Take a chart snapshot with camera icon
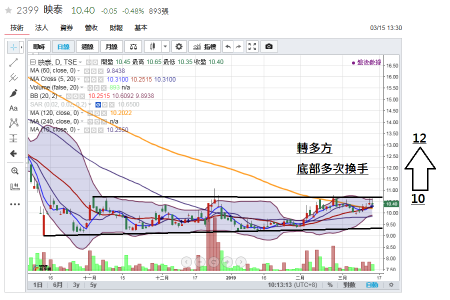The width and height of the screenshot is (450, 300). click(269, 46)
